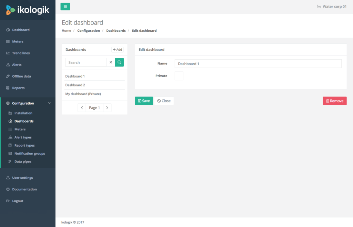Add a new dashboard
The width and height of the screenshot is (353, 227).
pos(117,50)
